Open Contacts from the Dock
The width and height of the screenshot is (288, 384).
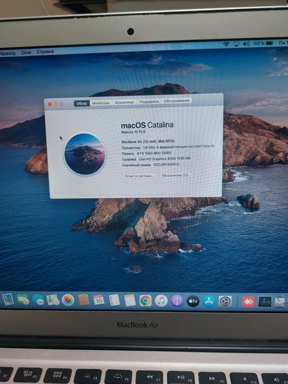(83, 300)
